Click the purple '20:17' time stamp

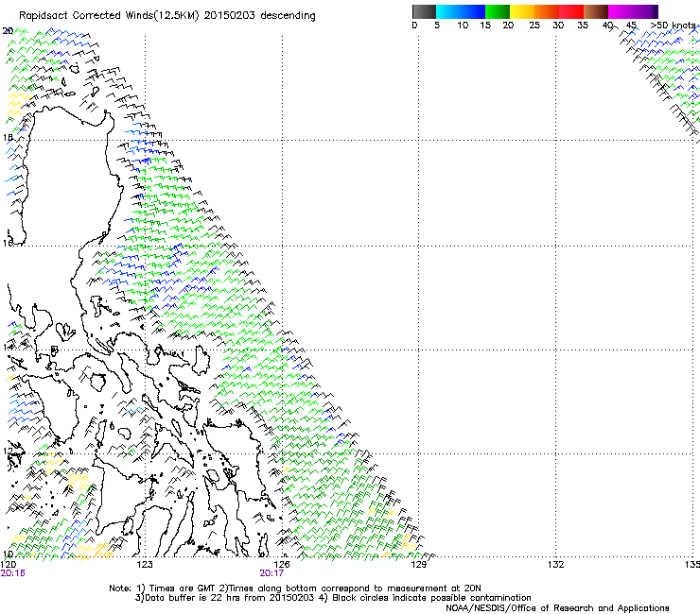point(271,573)
